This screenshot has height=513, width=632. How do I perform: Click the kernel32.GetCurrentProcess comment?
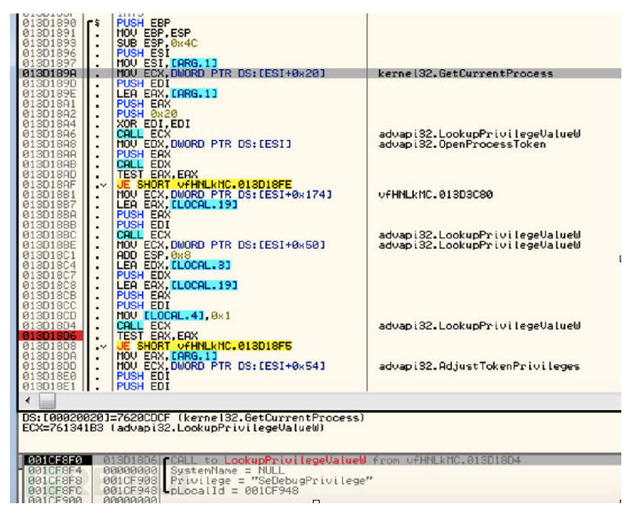click(x=464, y=74)
